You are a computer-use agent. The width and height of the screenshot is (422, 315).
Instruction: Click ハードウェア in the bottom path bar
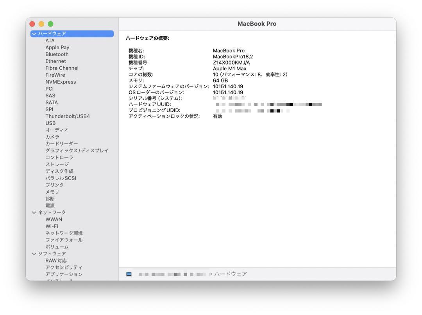click(231, 274)
